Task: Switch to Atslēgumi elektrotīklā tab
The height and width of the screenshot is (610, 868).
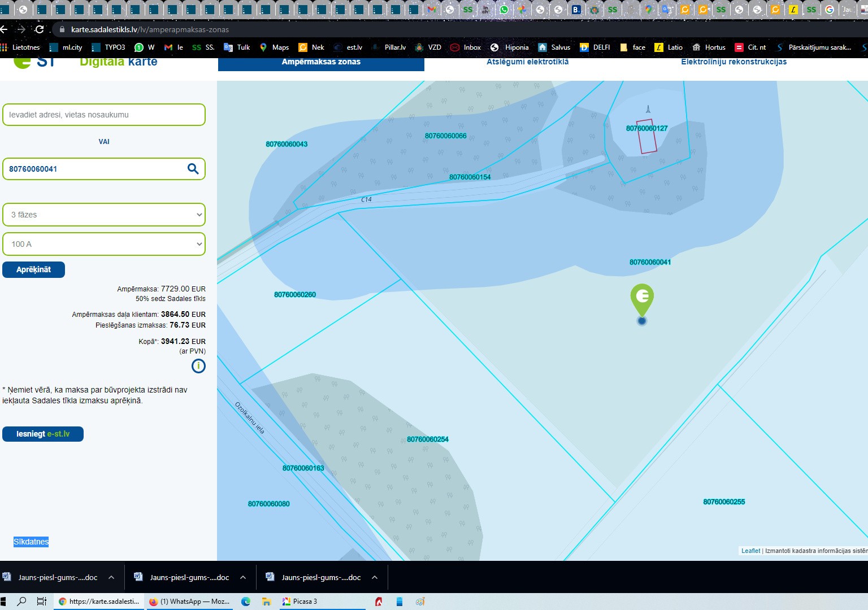Action: click(x=527, y=62)
